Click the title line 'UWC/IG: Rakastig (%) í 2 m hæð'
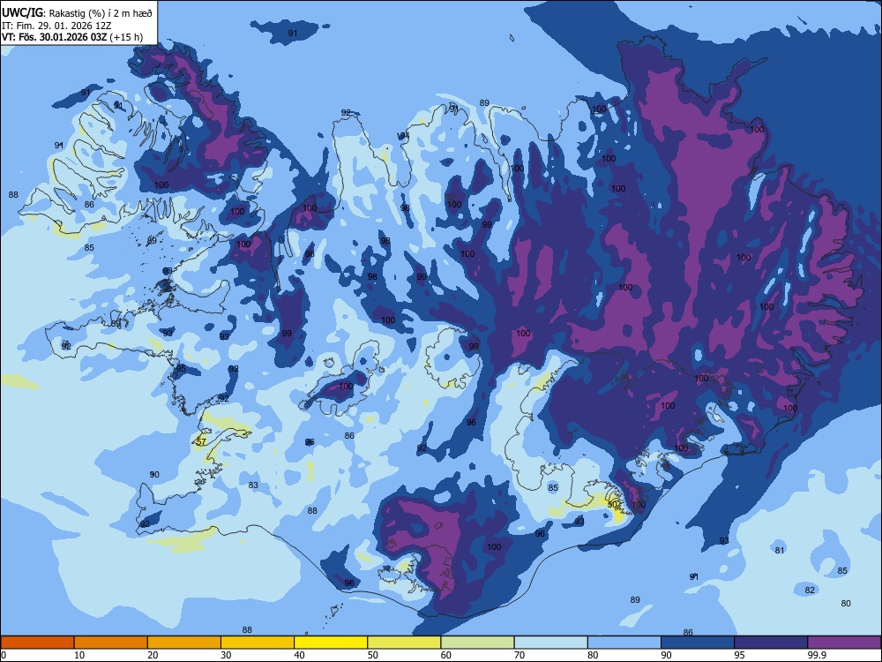 pos(77,12)
